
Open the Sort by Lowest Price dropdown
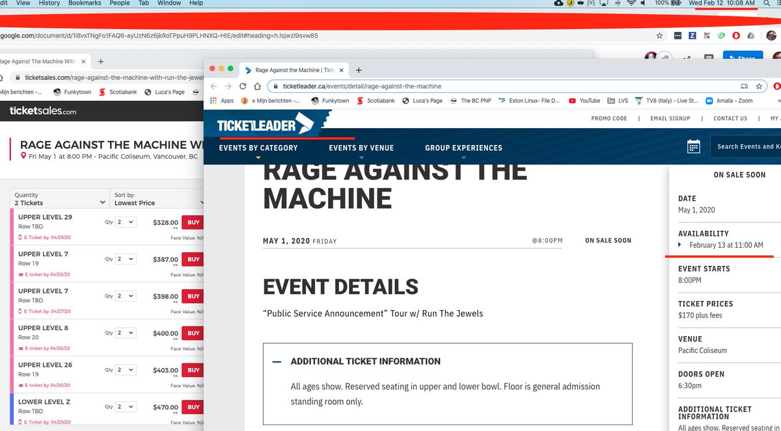[158, 199]
